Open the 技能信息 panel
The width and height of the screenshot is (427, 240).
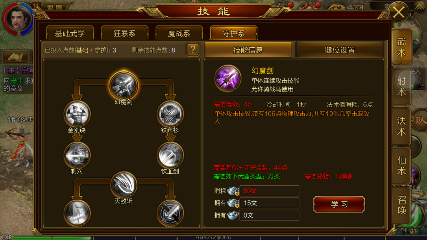coord(248,50)
